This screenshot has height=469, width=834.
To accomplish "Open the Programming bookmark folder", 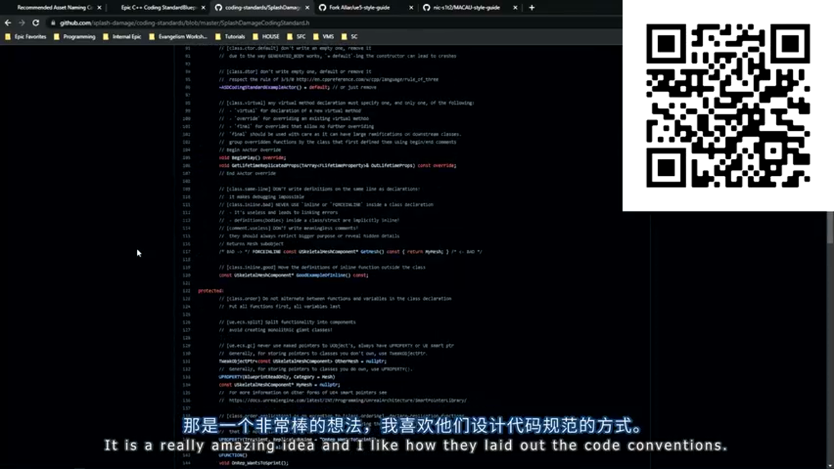I will tap(75, 37).
